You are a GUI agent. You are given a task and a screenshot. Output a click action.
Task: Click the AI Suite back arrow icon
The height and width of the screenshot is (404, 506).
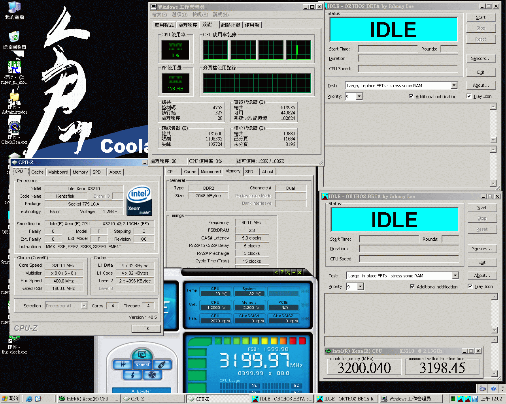[x=276, y=272]
